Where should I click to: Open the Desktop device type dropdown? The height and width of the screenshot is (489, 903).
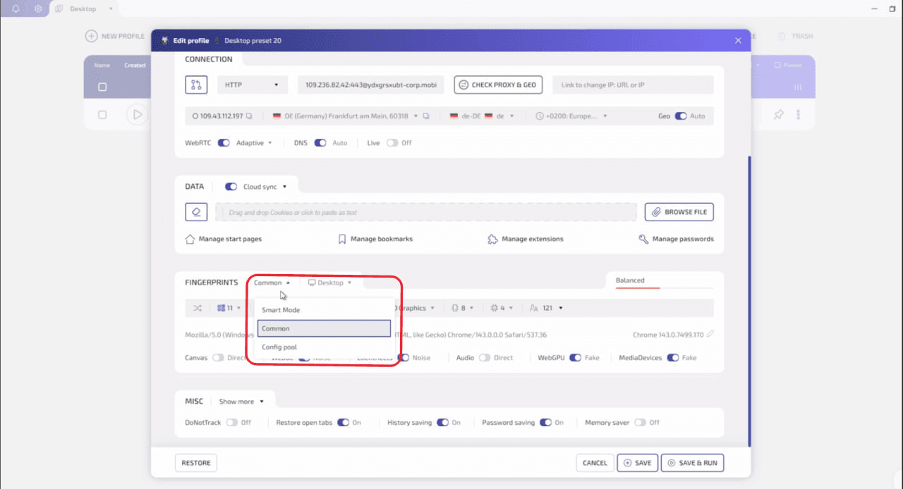click(329, 283)
